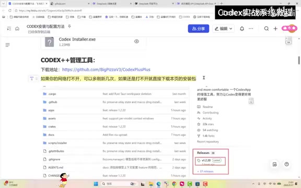Open the user avatar profile

[x=292, y=29]
